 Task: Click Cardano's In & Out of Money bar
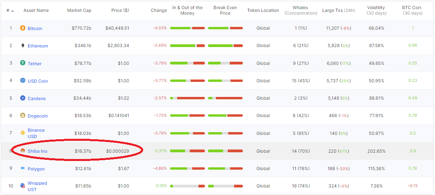click(187, 98)
